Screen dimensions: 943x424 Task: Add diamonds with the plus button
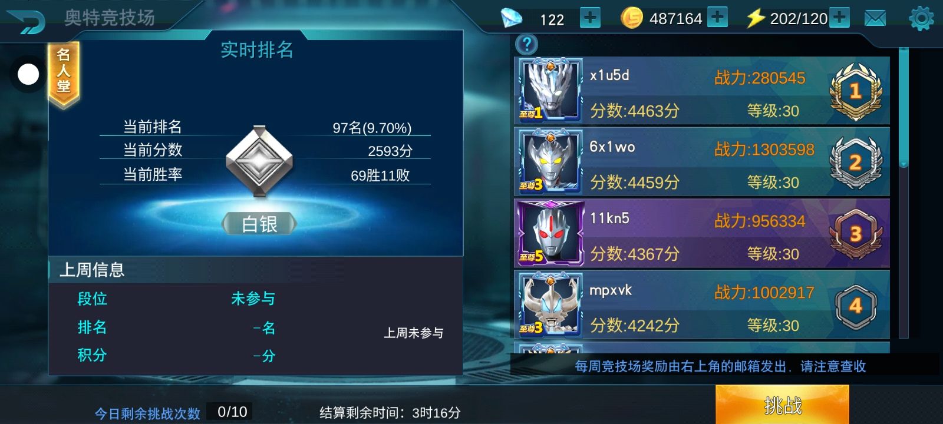click(x=589, y=18)
